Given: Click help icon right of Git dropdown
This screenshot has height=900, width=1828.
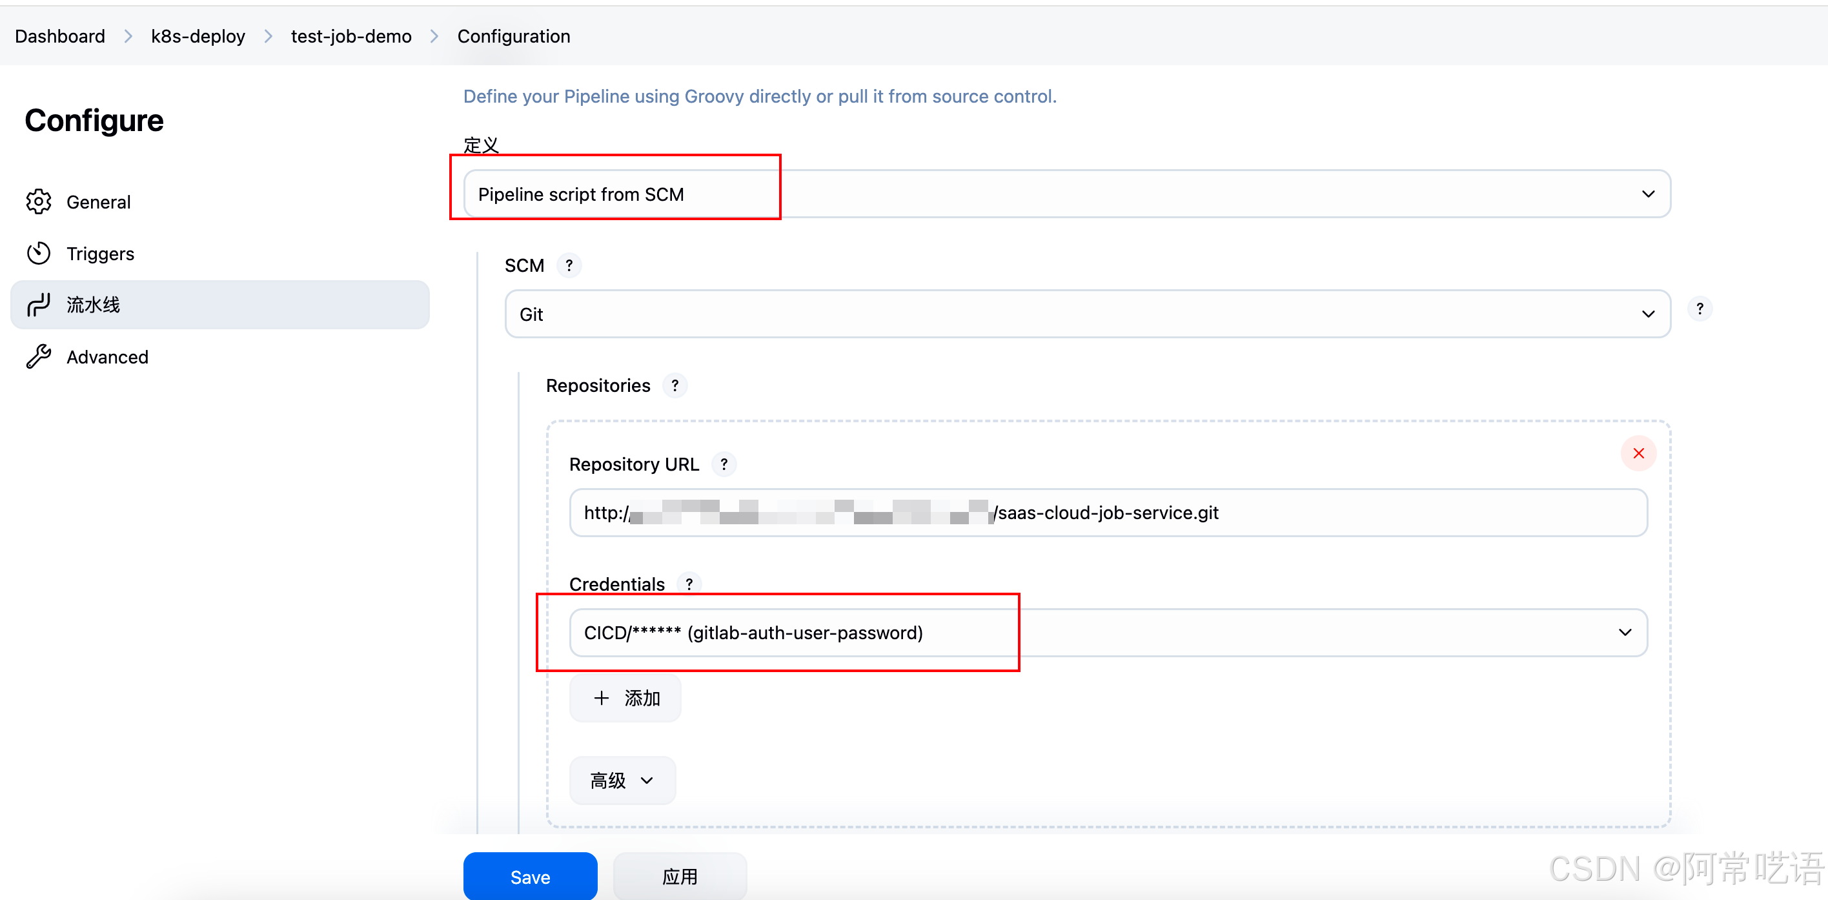Looking at the screenshot, I should pyautogui.click(x=1699, y=309).
